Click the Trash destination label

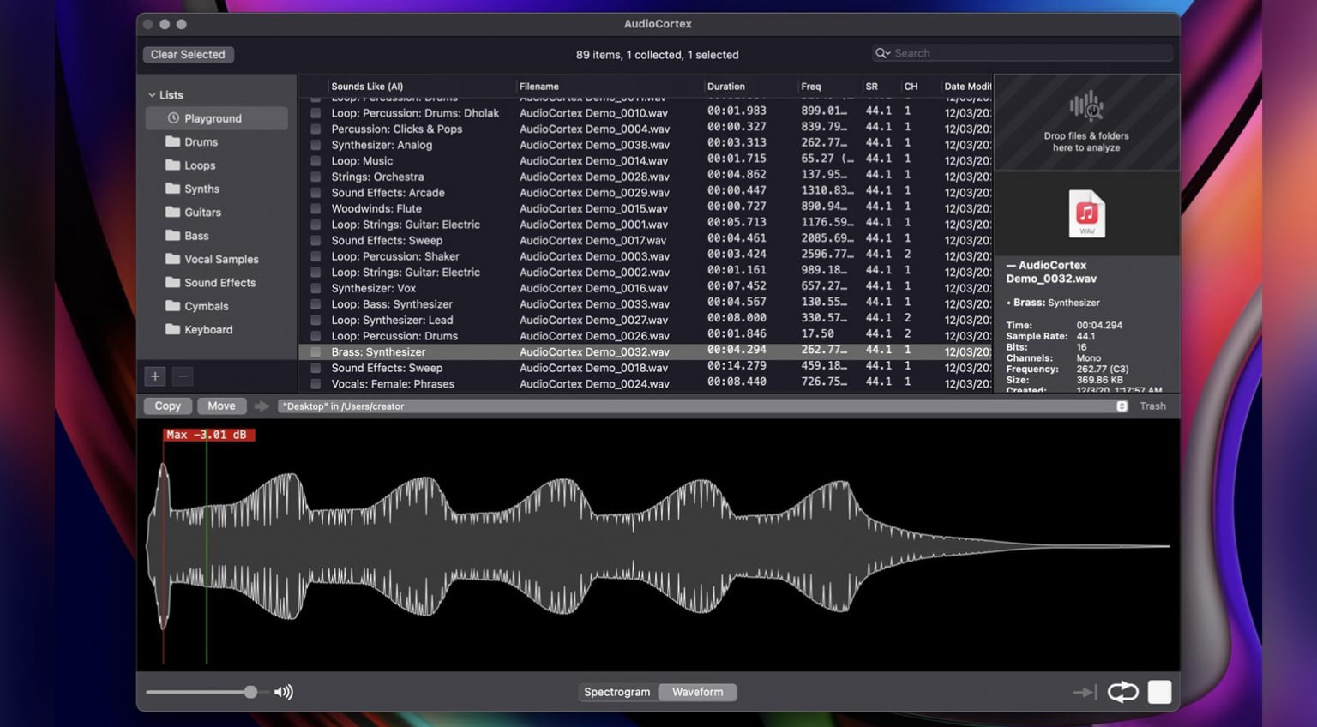pyautogui.click(x=1152, y=406)
